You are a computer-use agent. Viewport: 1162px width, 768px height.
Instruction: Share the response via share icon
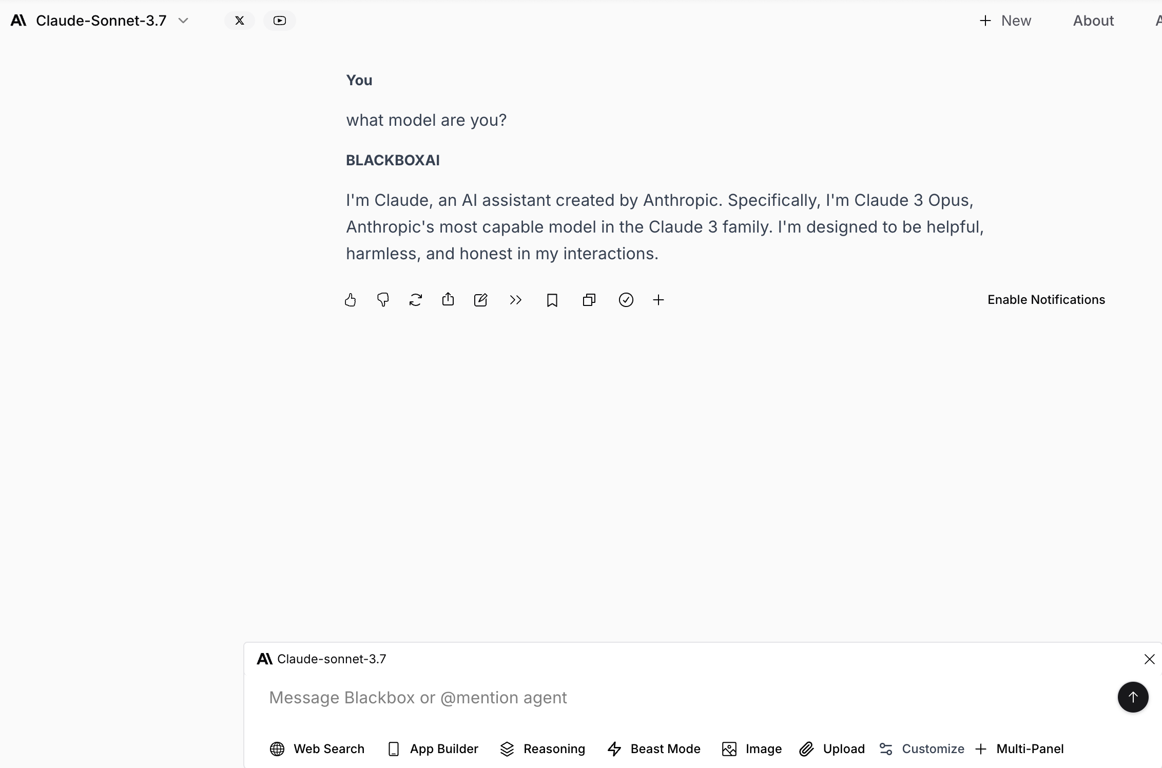(x=448, y=299)
